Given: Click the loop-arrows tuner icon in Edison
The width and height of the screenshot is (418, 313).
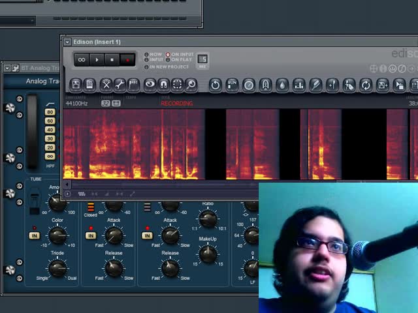Looking at the screenshot, I should pos(366,85).
